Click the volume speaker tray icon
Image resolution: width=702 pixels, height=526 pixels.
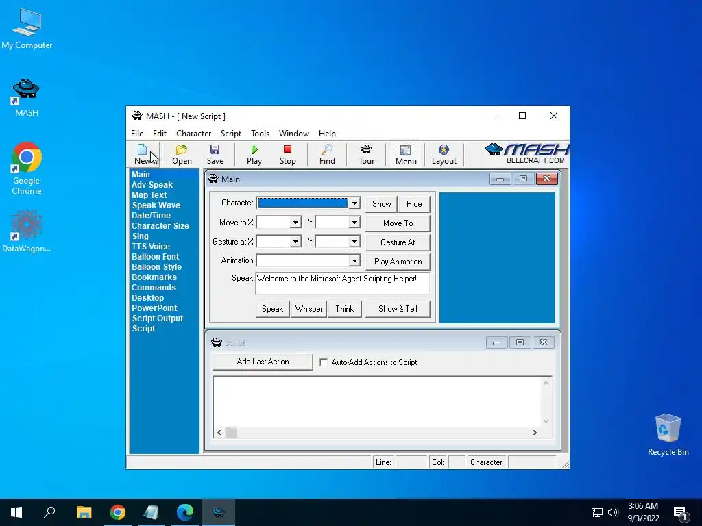click(x=613, y=512)
